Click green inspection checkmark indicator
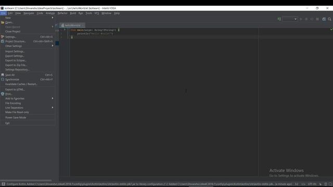333x187 pixels. [x=331, y=30]
